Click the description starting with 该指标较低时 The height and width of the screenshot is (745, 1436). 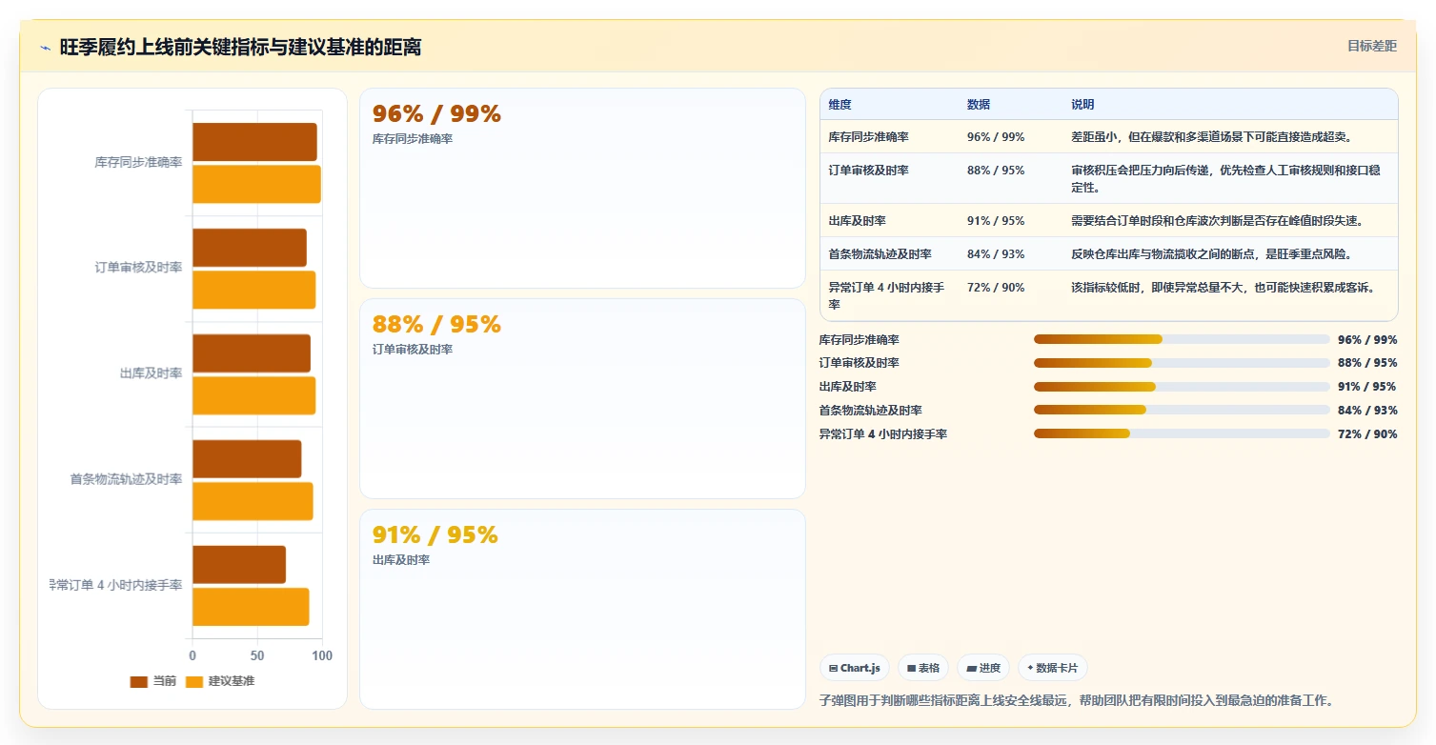point(1223,288)
